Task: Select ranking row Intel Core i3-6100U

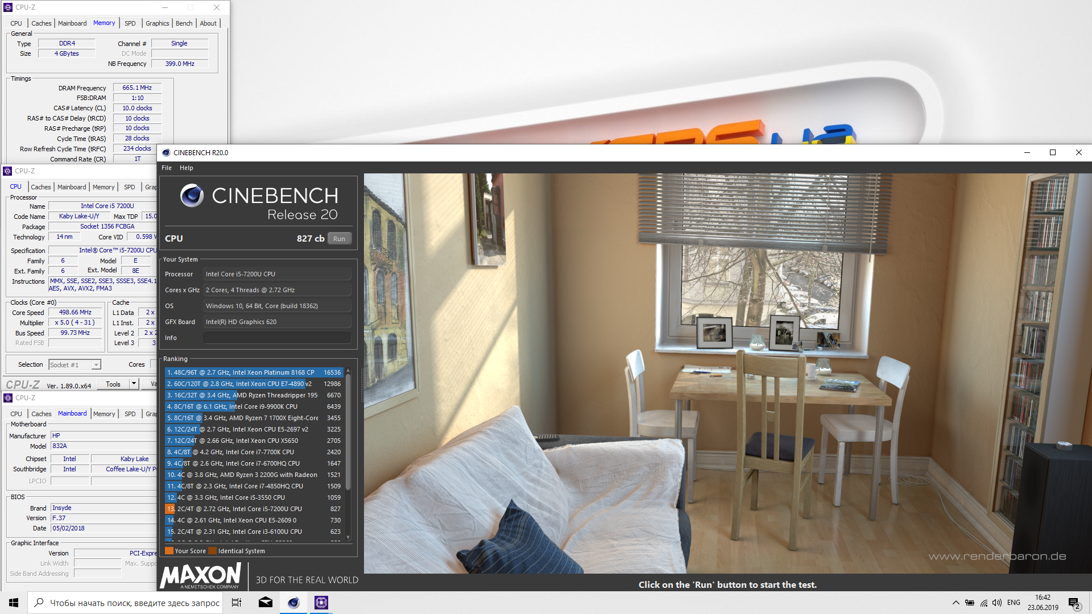Action: (x=254, y=532)
